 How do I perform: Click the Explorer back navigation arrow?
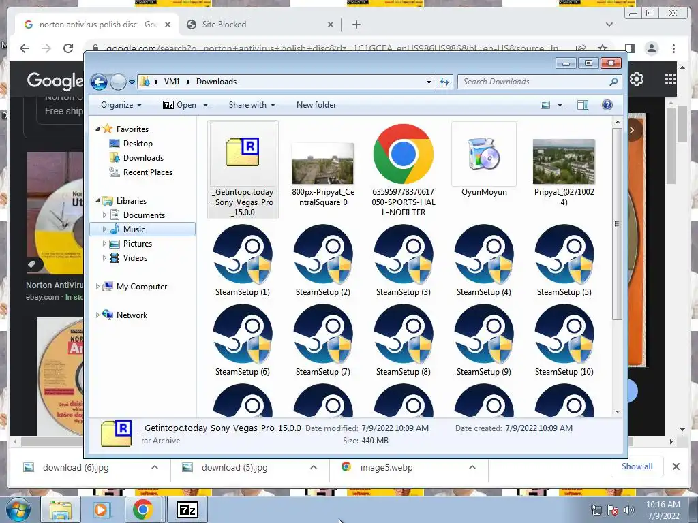pyautogui.click(x=99, y=82)
